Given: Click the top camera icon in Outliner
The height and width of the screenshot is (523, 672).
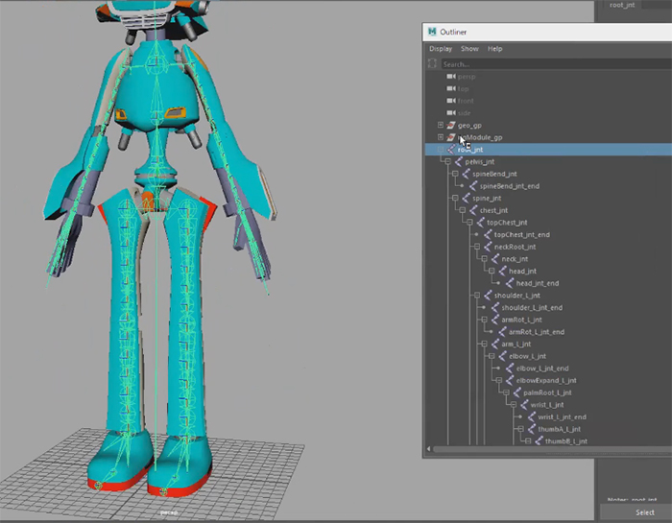Looking at the screenshot, I should click(451, 88).
